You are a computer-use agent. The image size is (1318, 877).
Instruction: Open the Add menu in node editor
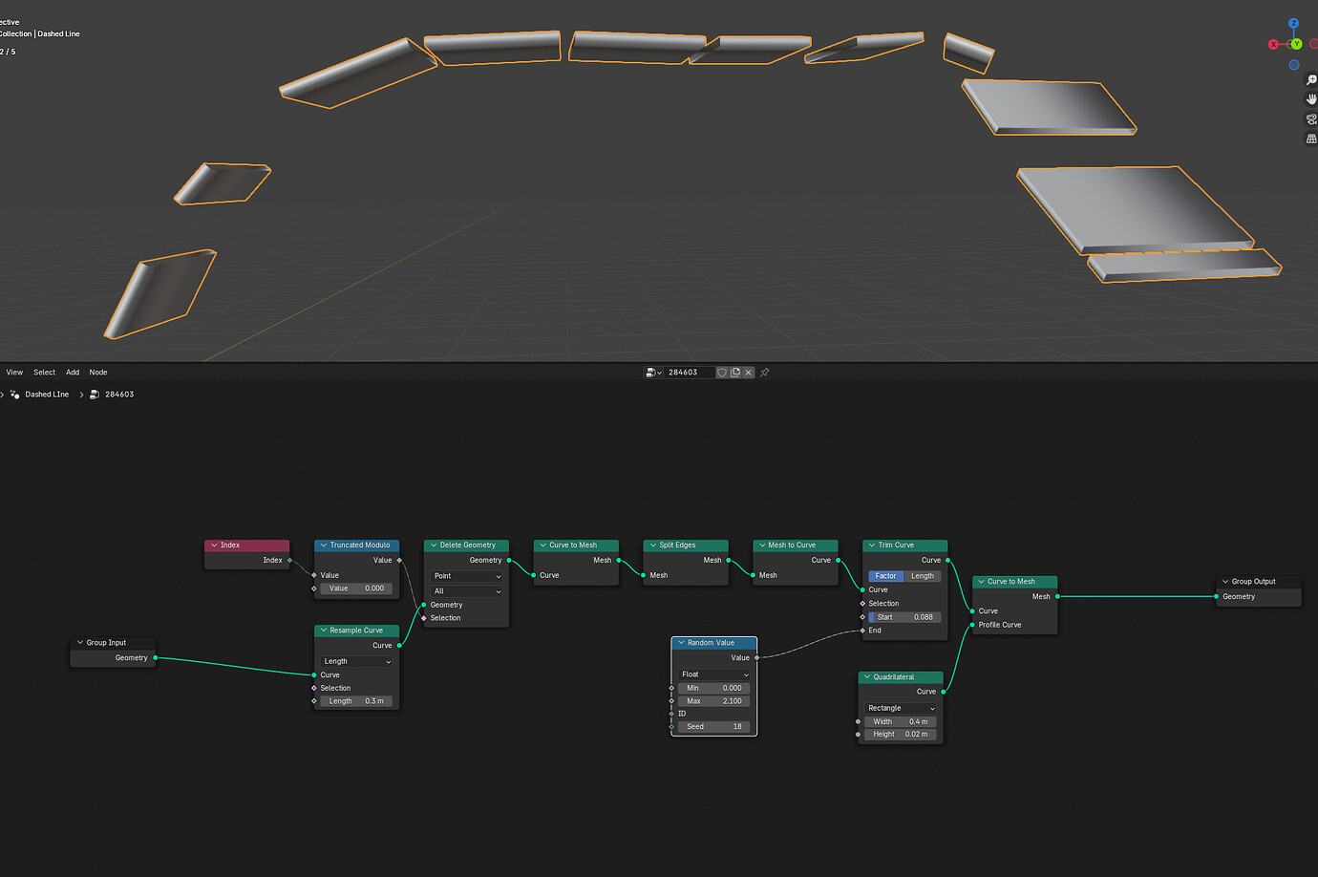73,373
